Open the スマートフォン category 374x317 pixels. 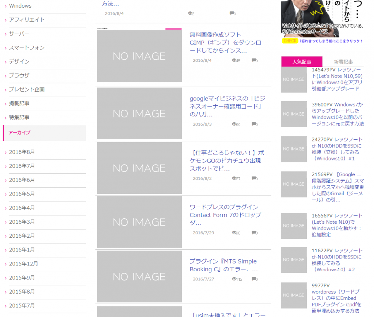point(27,48)
